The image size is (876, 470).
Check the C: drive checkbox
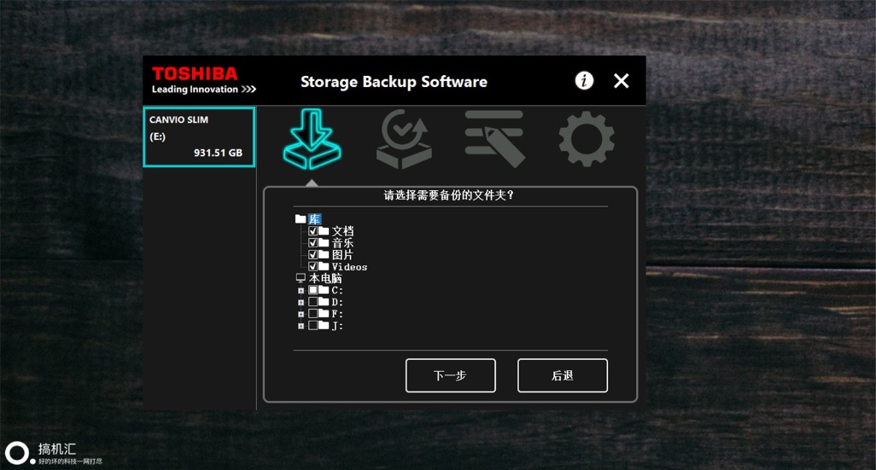click(x=312, y=290)
